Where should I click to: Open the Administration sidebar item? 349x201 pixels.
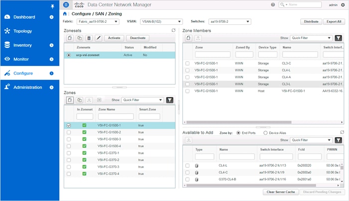[x=30, y=87]
